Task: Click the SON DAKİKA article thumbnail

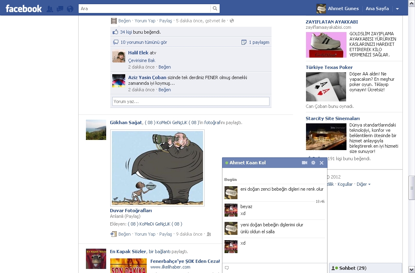Action: coord(128,266)
